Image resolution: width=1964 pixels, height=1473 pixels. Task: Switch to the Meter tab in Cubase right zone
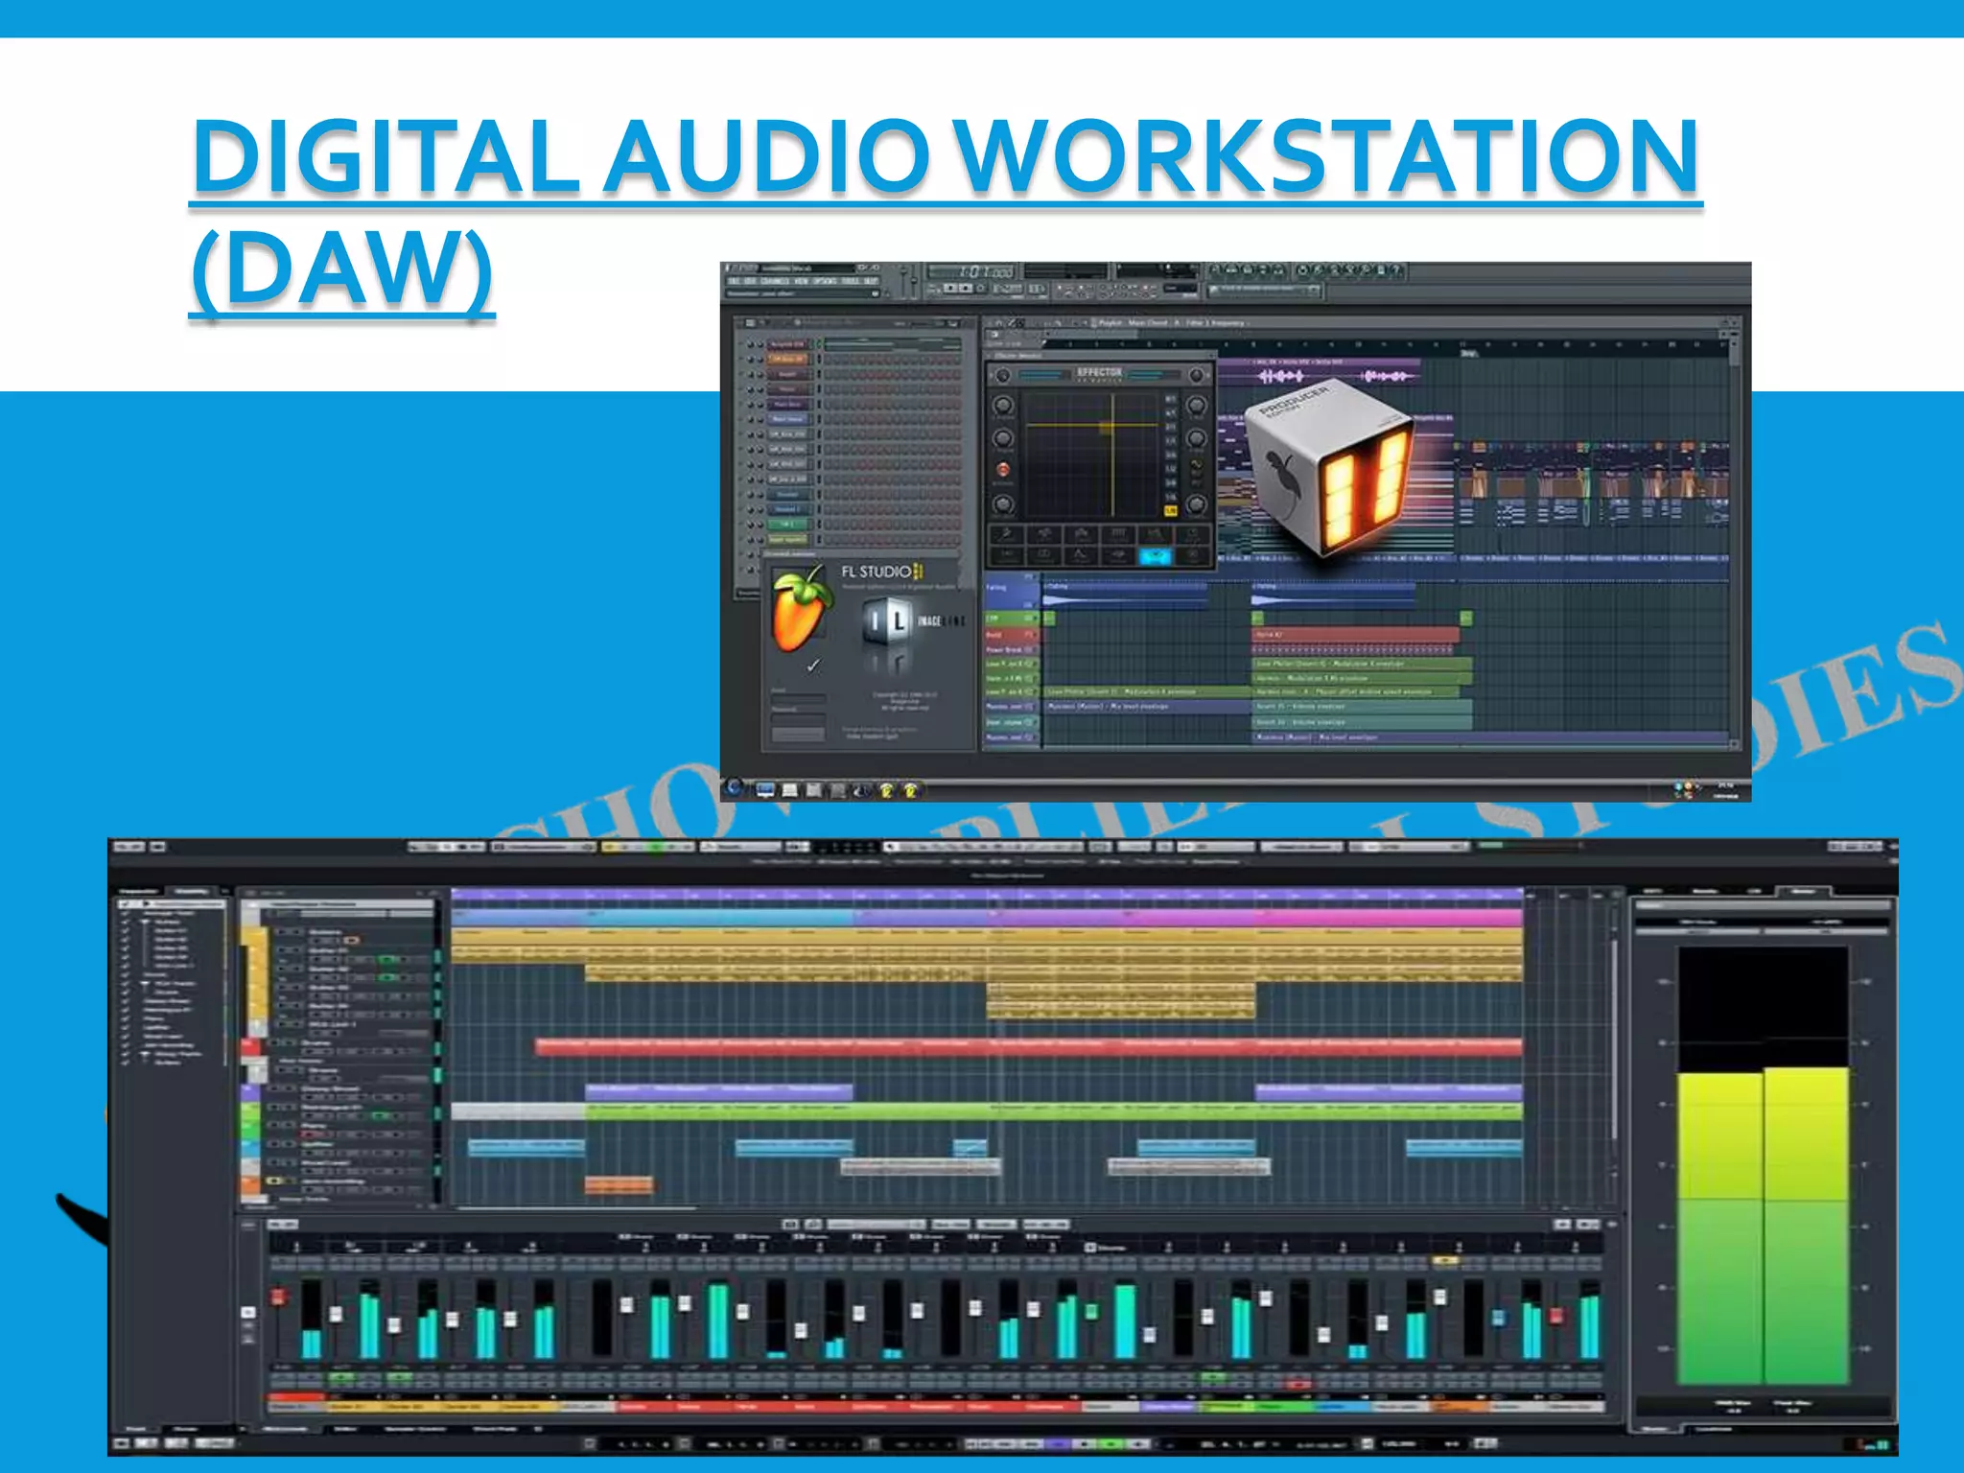coord(1803,892)
